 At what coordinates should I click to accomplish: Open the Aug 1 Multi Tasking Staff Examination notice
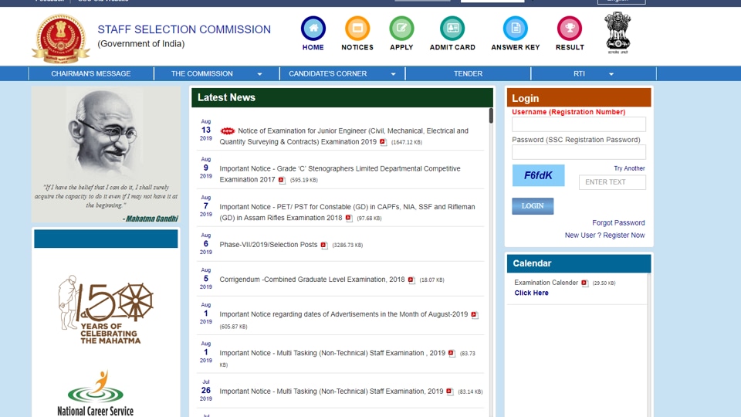tap(332, 353)
